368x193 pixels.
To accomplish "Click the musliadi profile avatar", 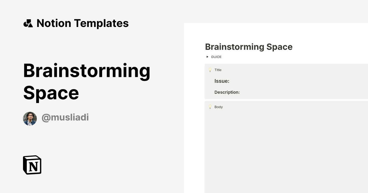I will (30, 118).
